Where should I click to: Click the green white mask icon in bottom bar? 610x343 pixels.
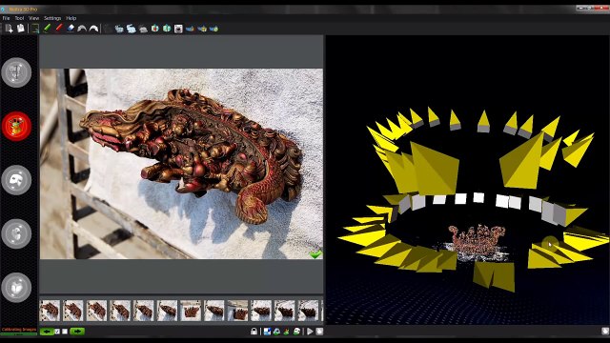pyautogui.click(x=296, y=332)
